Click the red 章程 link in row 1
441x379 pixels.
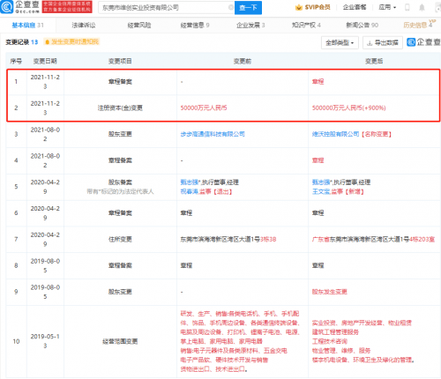(x=318, y=82)
